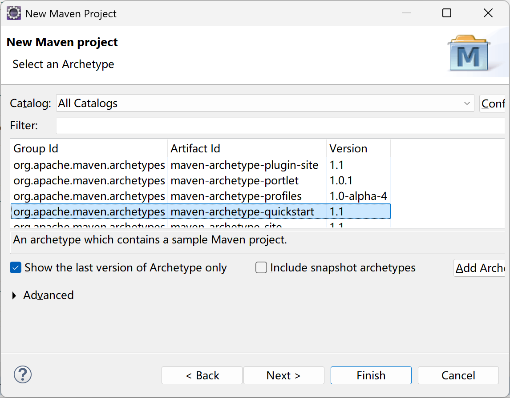Click the Finish button

371,375
